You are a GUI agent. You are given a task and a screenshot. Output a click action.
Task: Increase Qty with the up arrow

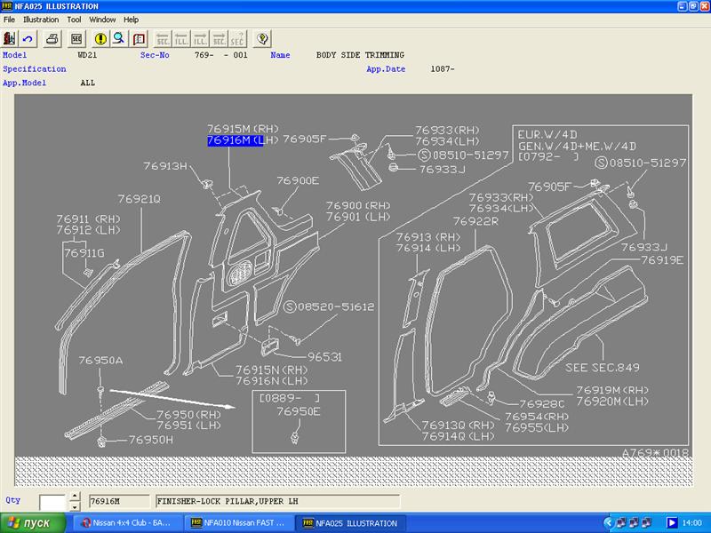click(75, 497)
